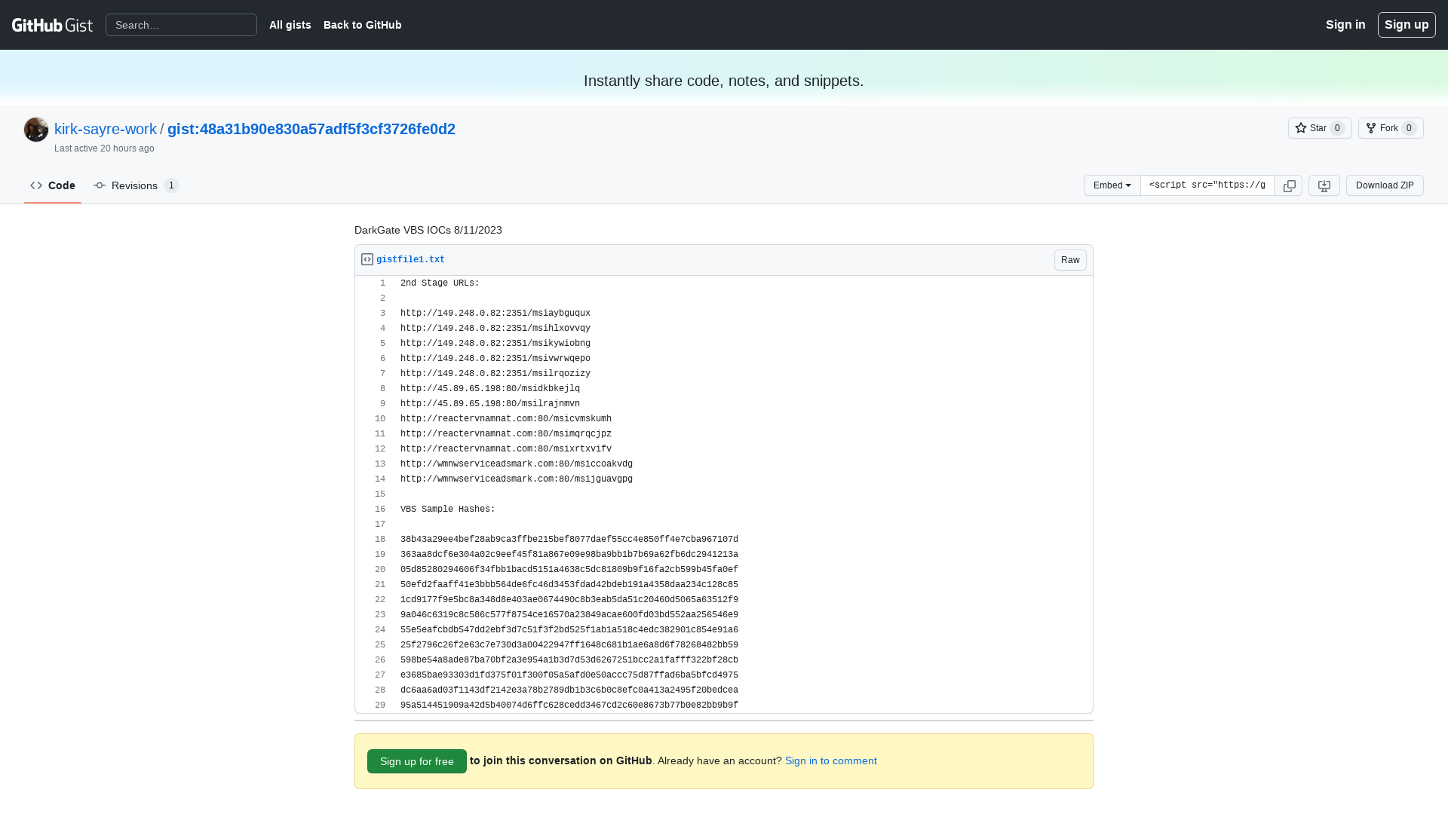Screen dimensions: 1448x814
Task: Click hash starting with 25f2796c26f2e63c
Action: pos(569,645)
